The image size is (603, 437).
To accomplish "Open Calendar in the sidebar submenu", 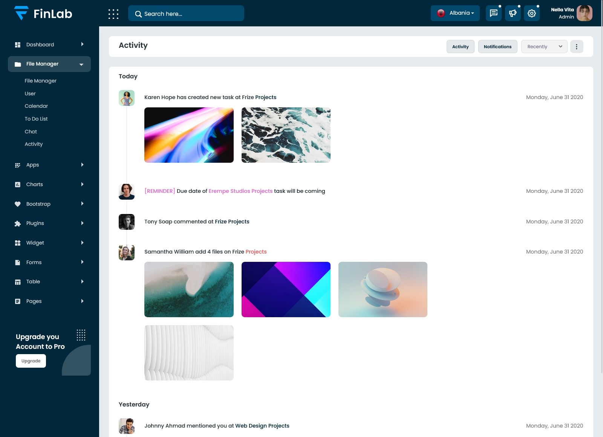I will point(36,106).
